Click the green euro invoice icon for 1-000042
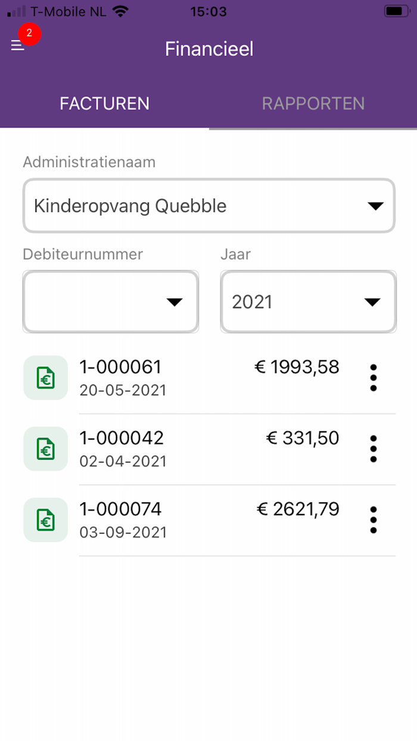The width and height of the screenshot is (417, 741). (x=45, y=449)
